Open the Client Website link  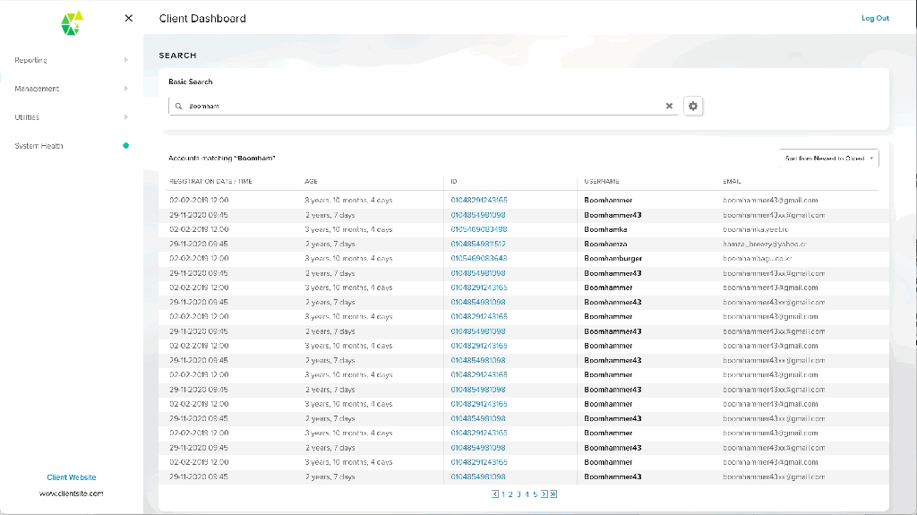coord(72,477)
